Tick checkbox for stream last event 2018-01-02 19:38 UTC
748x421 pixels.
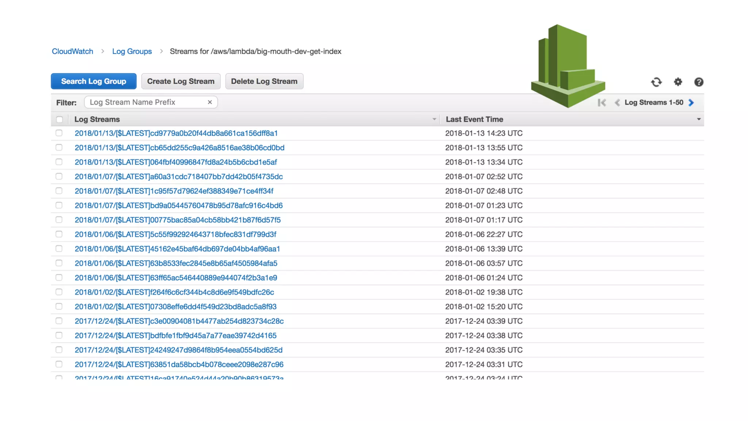[x=59, y=292]
